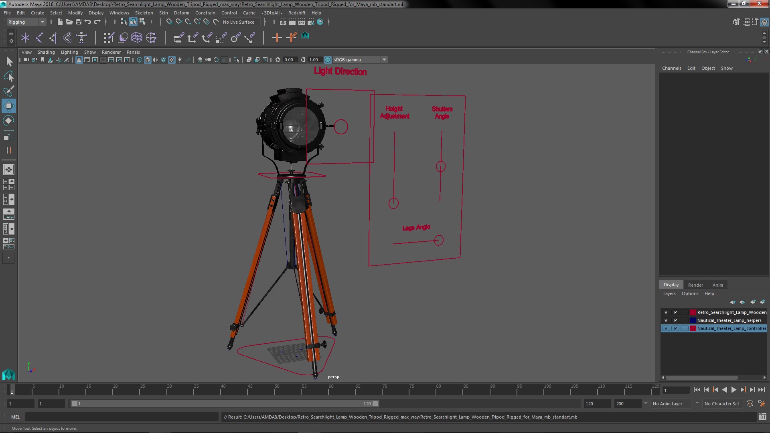Toggle visibility of Nautical_Theater_Lamp_helpers layer
This screenshot has width=770, height=433.
665,320
